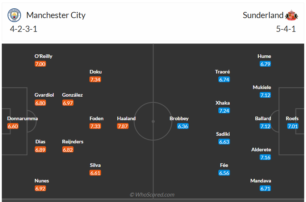Viewport: 306px width, 202px height.
Task: Click player name Mukiele
Action: click(x=262, y=87)
